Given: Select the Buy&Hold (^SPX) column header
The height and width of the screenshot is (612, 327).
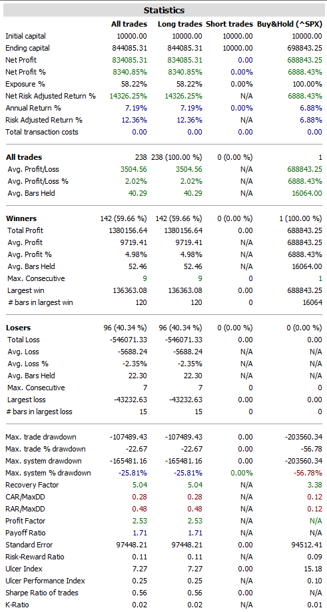Looking at the screenshot, I should coord(290,24).
